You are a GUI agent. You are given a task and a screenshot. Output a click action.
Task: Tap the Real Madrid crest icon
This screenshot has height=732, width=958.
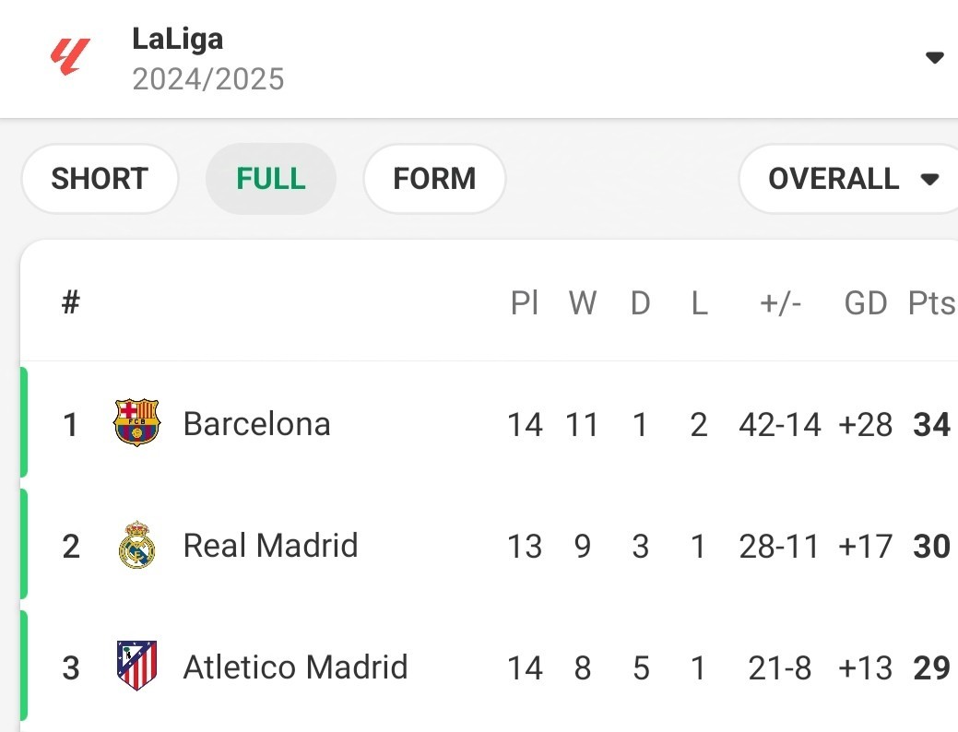tap(136, 545)
